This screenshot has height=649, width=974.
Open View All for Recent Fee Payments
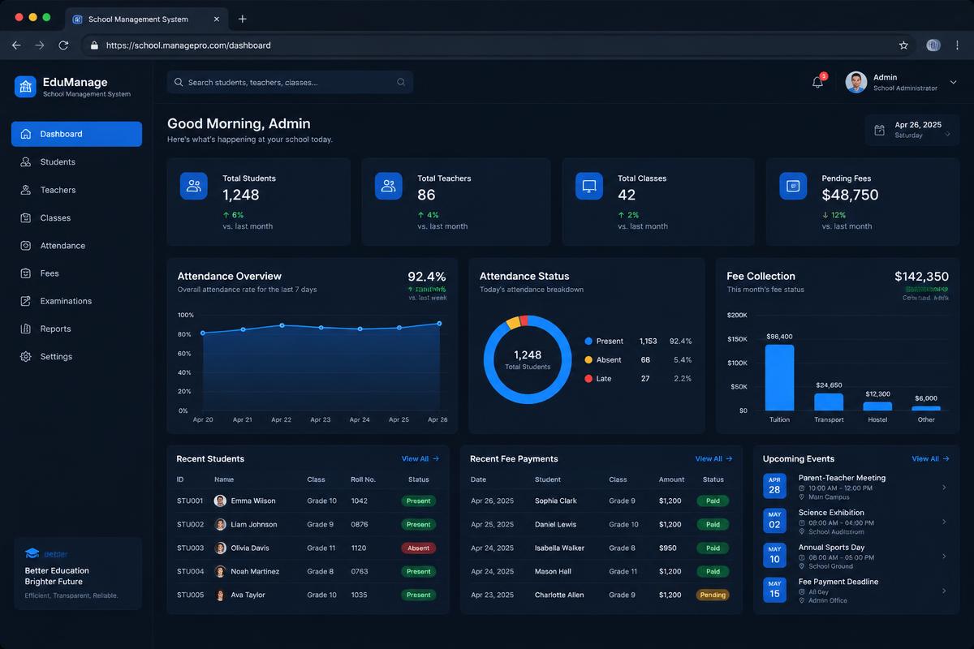[714, 459]
